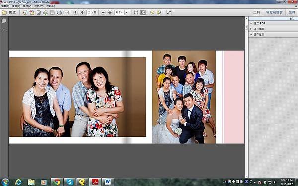Click the read mode expand arrows icon
The image size is (298, 186).
click(x=169, y=12)
